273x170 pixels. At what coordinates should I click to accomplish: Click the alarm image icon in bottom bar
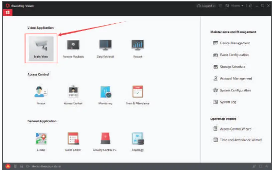[x=21, y=166]
